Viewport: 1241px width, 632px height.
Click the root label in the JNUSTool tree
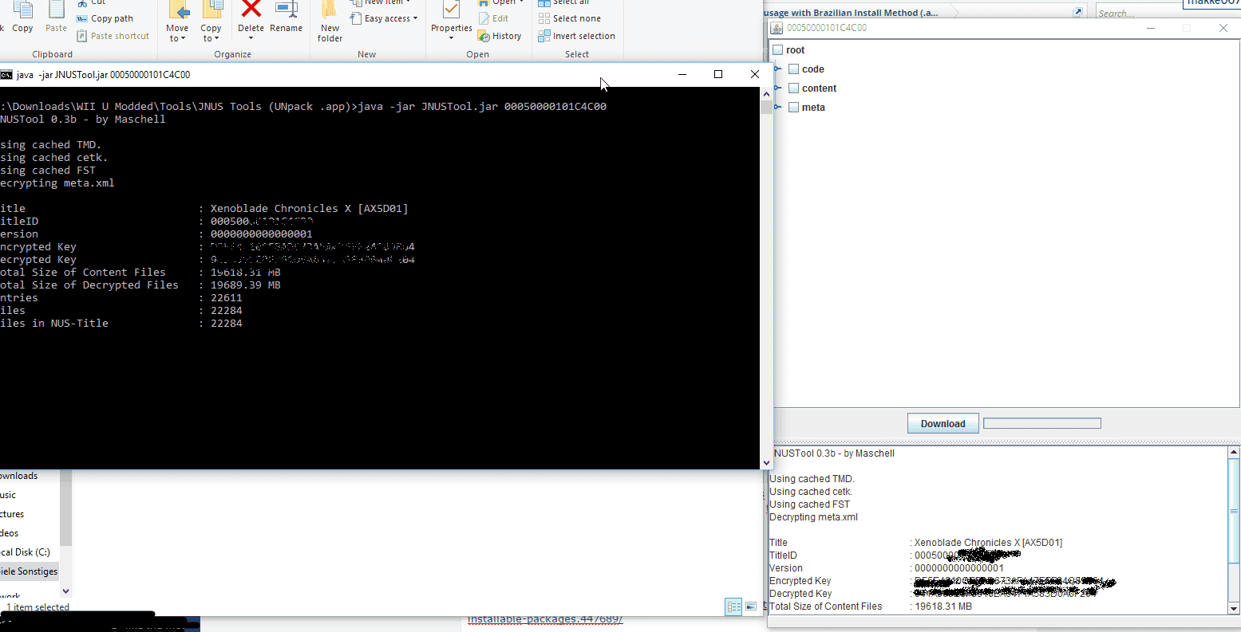pyautogui.click(x=795, y=50)
